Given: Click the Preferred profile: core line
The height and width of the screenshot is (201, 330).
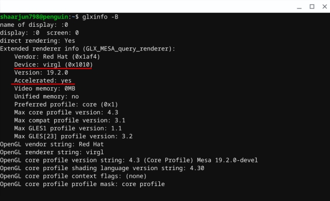Looking at the screenshot, I should pyautogui.click(x=66, y=105).
